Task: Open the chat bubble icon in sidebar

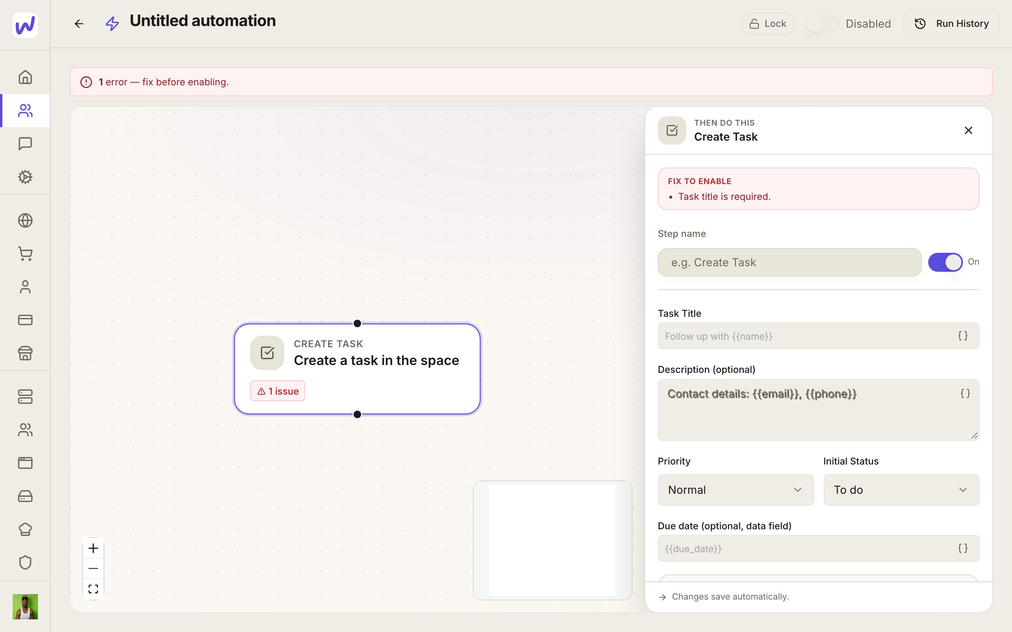Action: click(25, 144)
